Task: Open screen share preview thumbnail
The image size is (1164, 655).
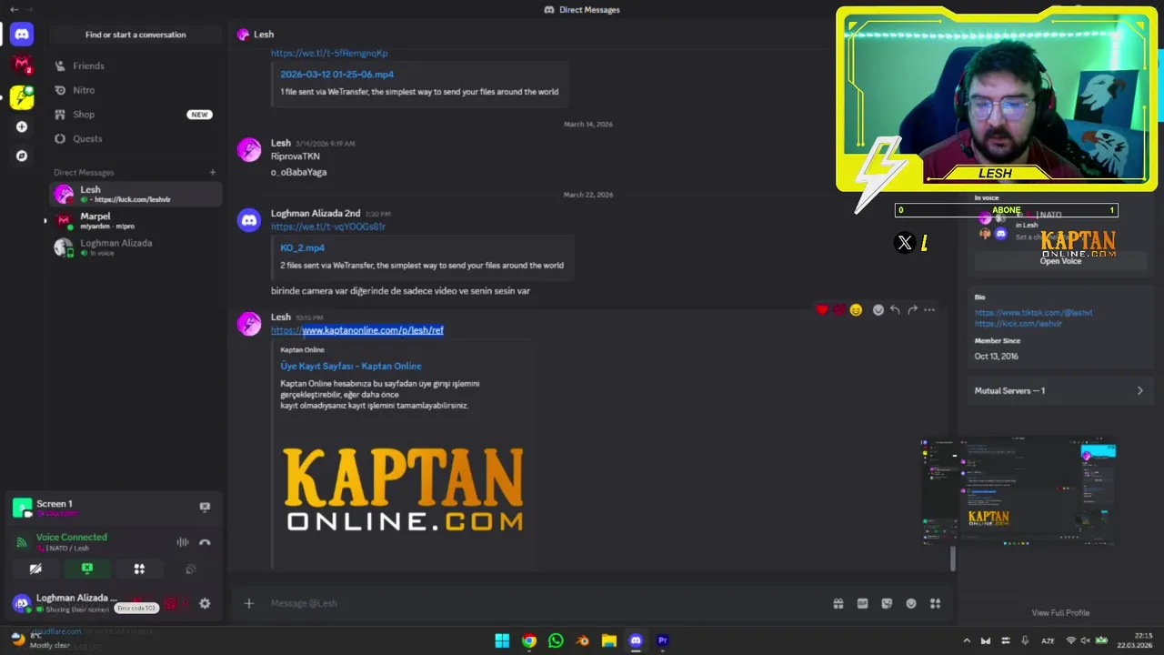Action: pos(1018,491)
